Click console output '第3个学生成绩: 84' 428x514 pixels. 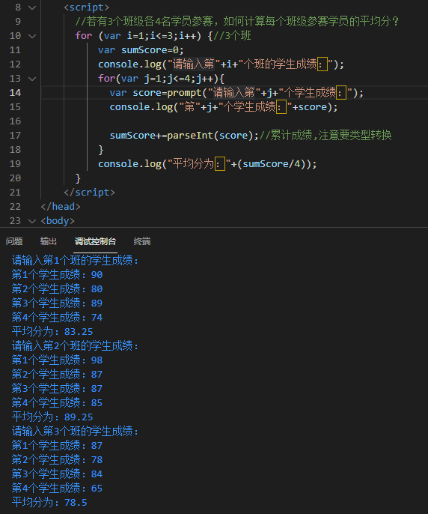point(57,474)
